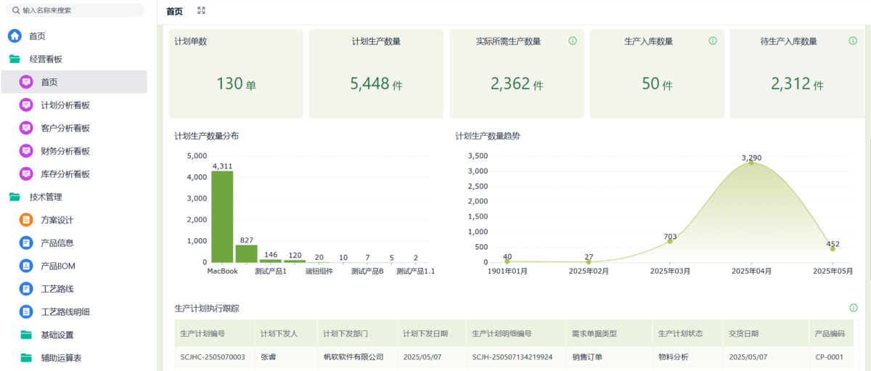Expand the 辅助运算表 folder
Screen dimensions: 871x371
click(x=61, y=358)
